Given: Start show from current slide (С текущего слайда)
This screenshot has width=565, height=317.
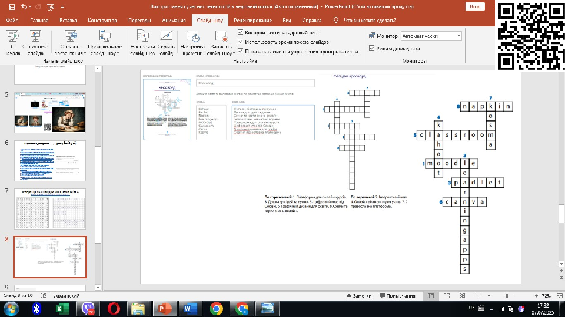Looking at the screenshot, I should click(x=35, y=43).
